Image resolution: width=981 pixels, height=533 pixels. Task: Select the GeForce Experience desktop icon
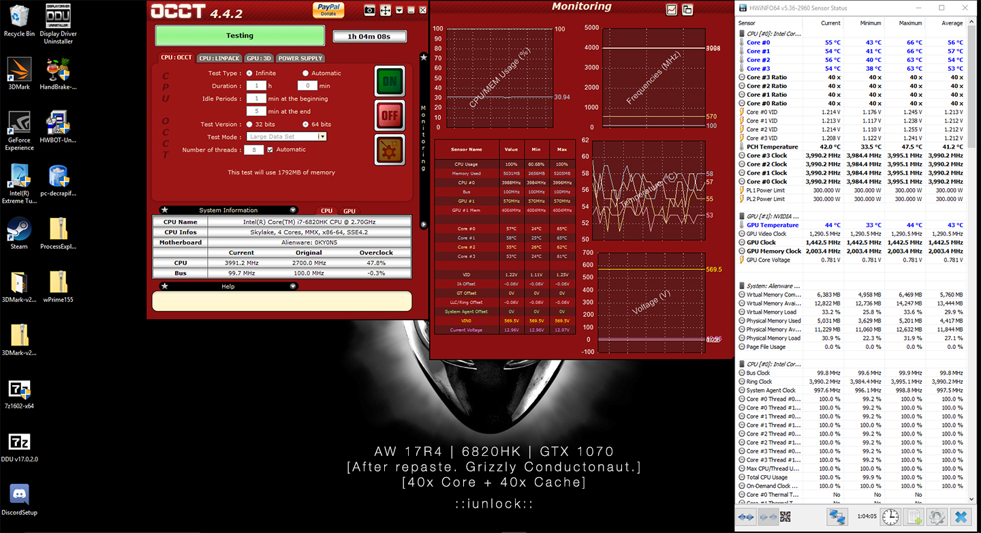19,130
